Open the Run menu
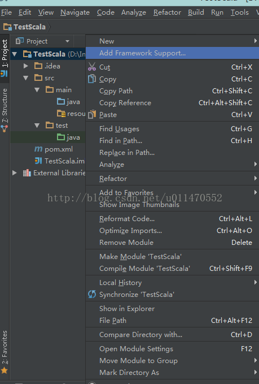 click(217, 12)
